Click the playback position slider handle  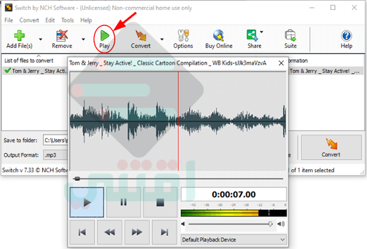[77, 179]
